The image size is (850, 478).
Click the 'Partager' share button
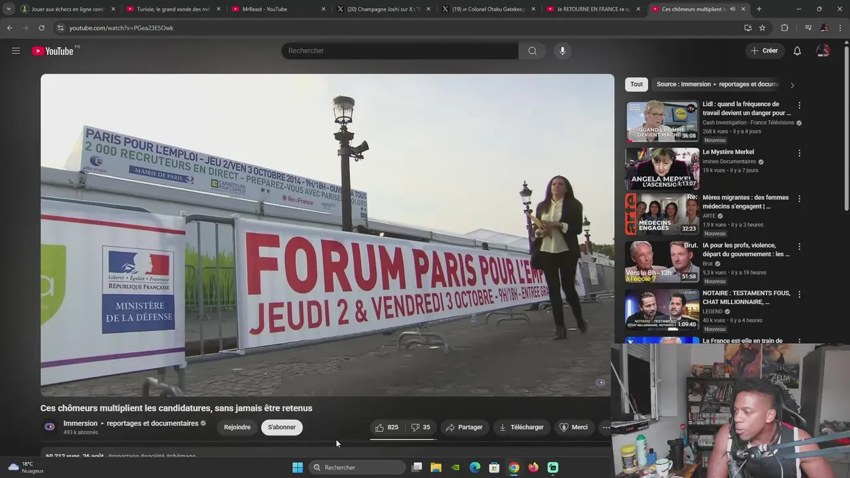point(464,427)
